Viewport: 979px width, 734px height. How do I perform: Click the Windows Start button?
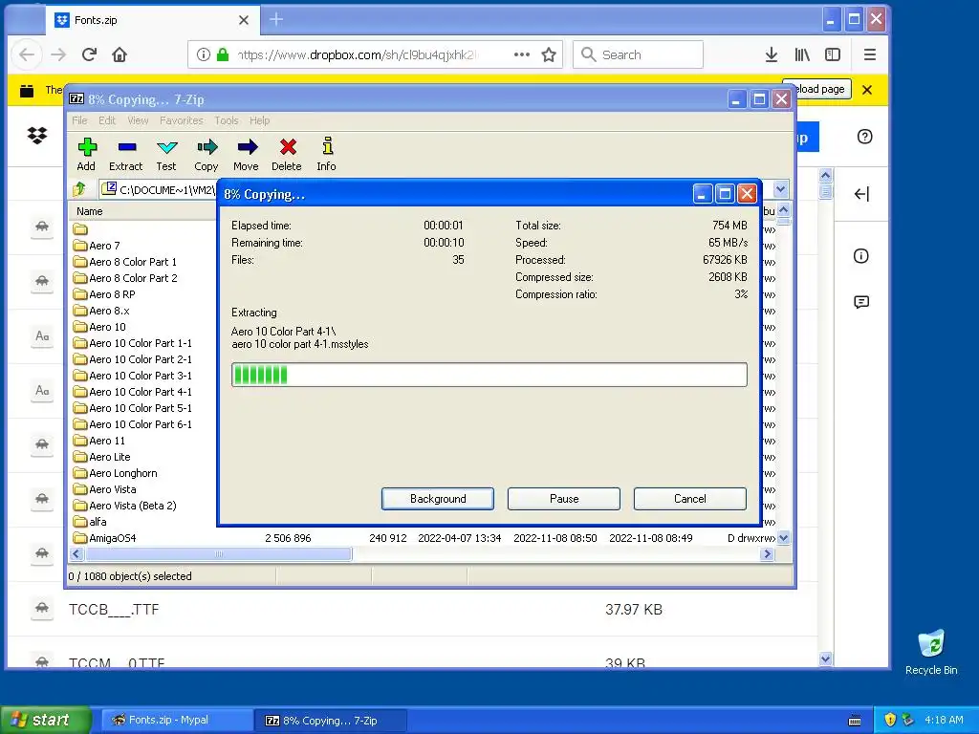pos(46,720)
